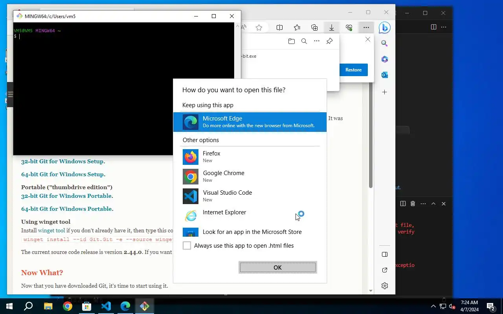This screenshot has width=503, height=314.
Task: Click the winget tool link on the Git page
Action: 51,231
